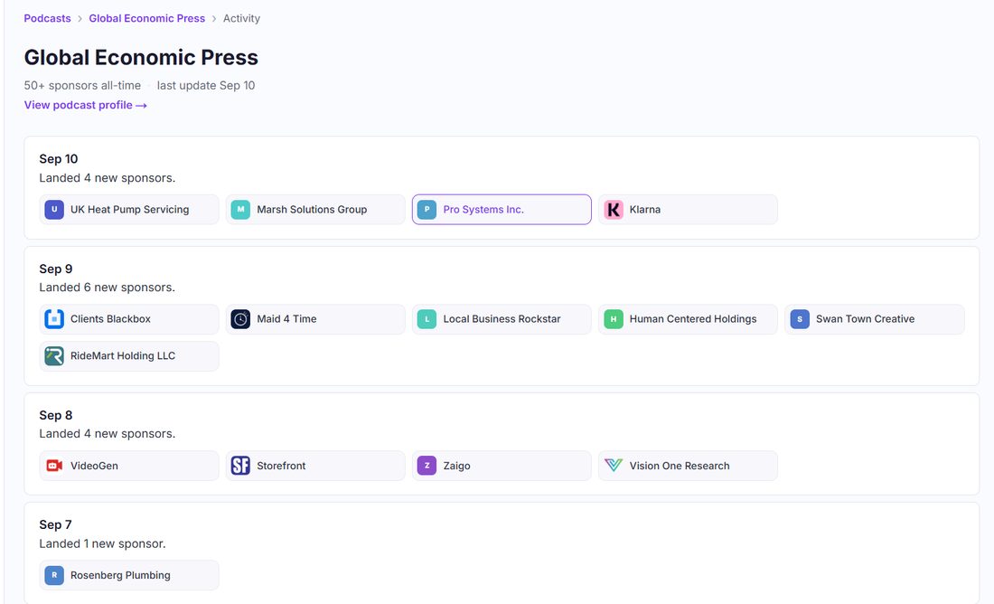The image size is (994, 604).
Task: Click 'Landed 6 new sponsors.' text
Action: (108, 288)
